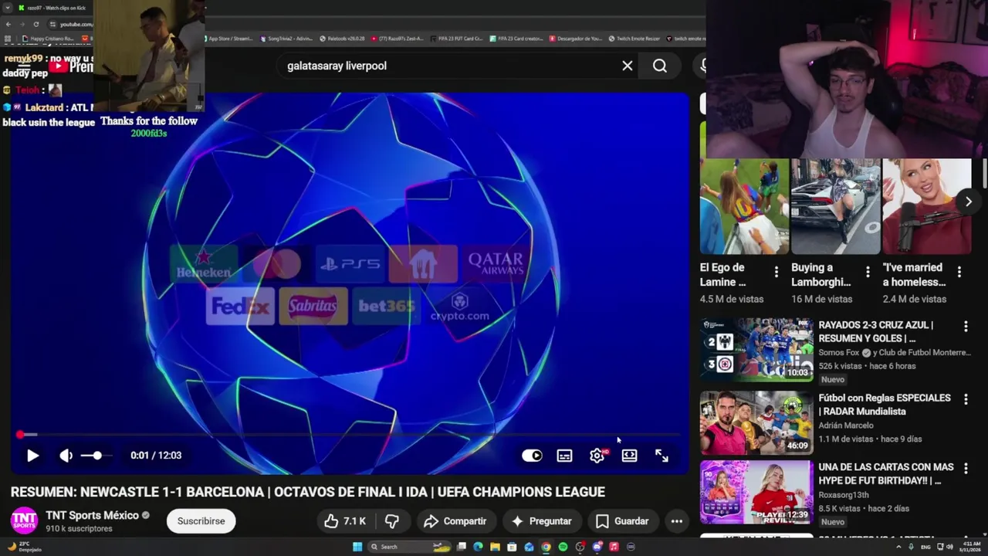The width and height of the screenshot is (988, 556).
Task: Open the 'El Ego de Lamine' short thumbnail
Action: coord(744,206)
